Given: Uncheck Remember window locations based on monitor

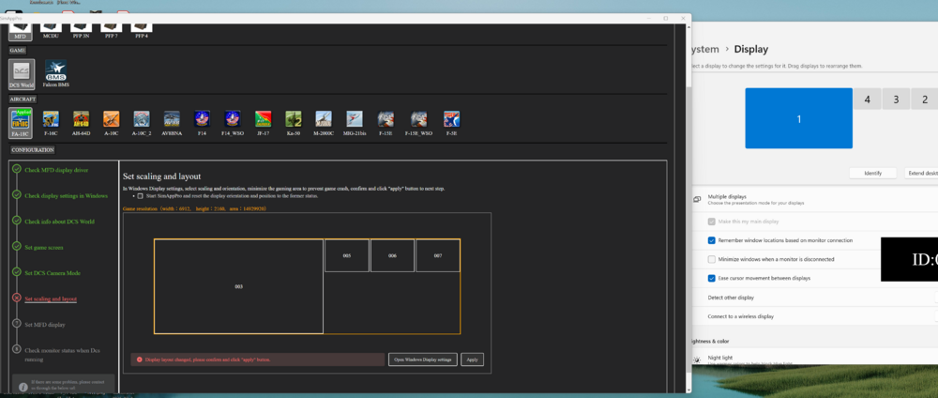Looking at the screenshot, I should pos(711,240).
